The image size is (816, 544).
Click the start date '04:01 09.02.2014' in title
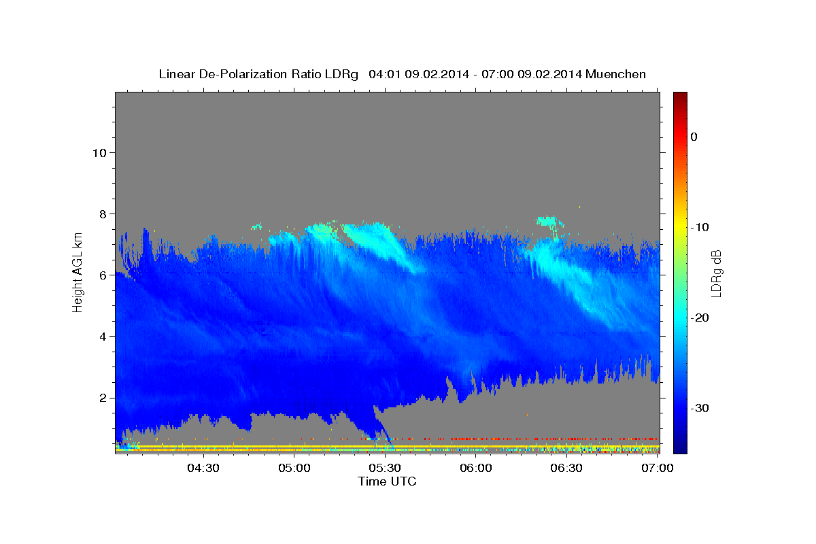pos(418,74)
